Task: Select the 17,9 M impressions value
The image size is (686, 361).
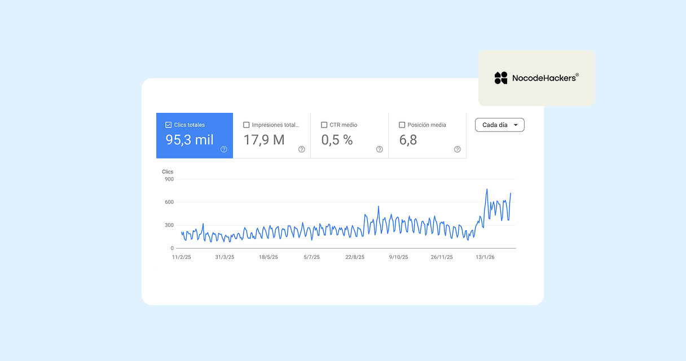Action: pyautogui.click(x=264, y=140)
